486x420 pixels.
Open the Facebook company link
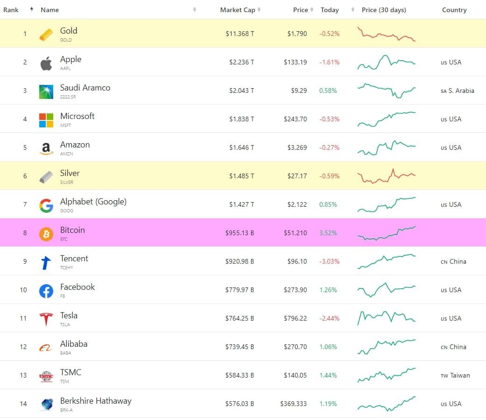(x=77, y=287)
